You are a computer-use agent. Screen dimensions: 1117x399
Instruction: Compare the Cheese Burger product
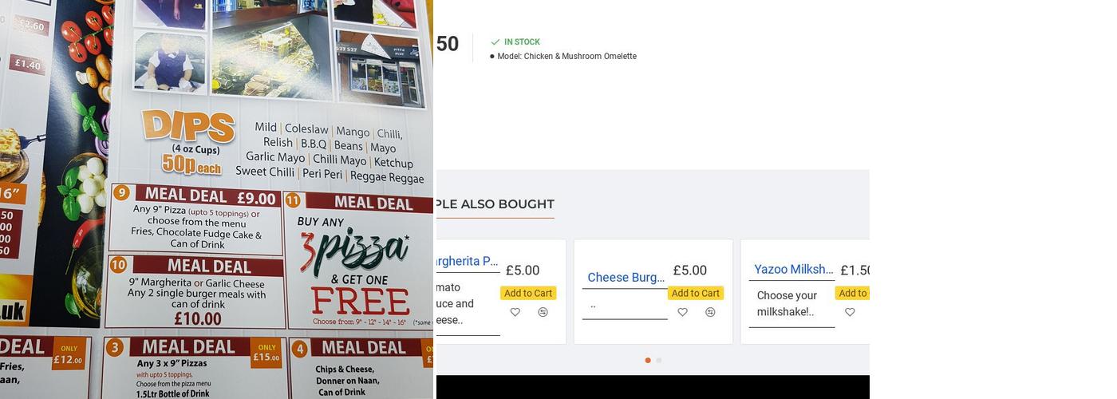(710, 312)
